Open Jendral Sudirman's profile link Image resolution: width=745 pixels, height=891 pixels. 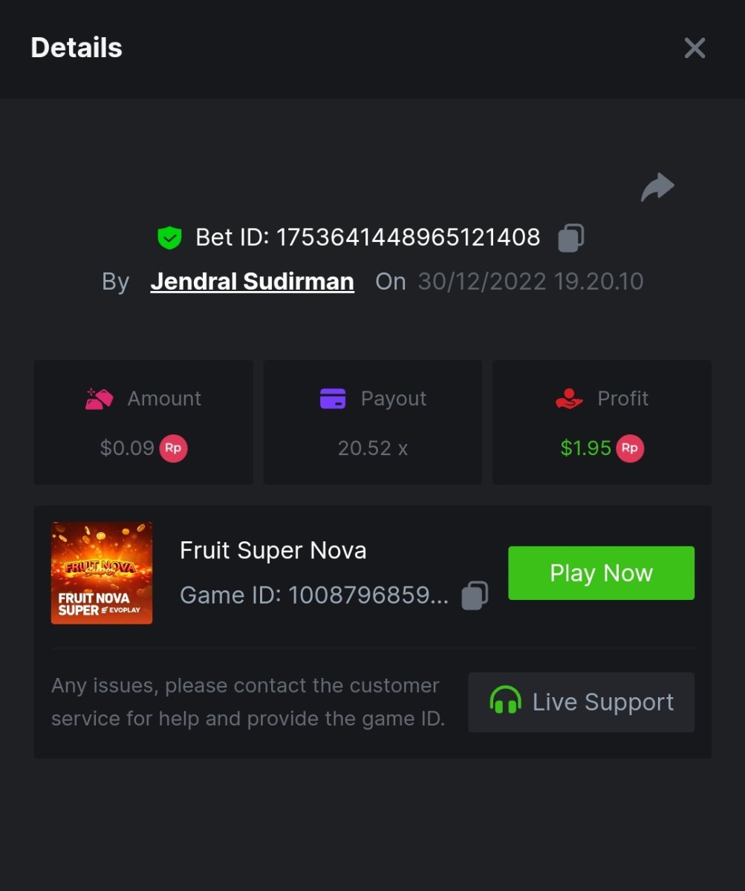tap(252, 281)
